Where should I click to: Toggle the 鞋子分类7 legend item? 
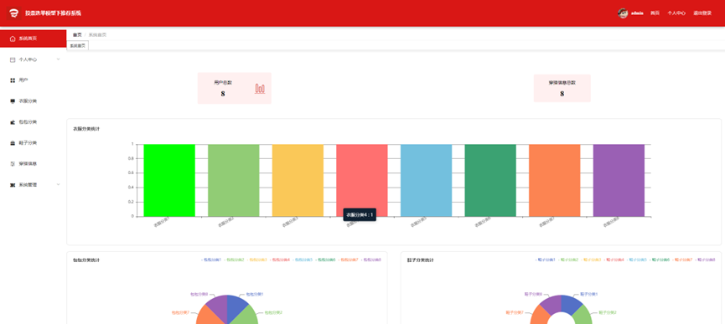[682, 260]
